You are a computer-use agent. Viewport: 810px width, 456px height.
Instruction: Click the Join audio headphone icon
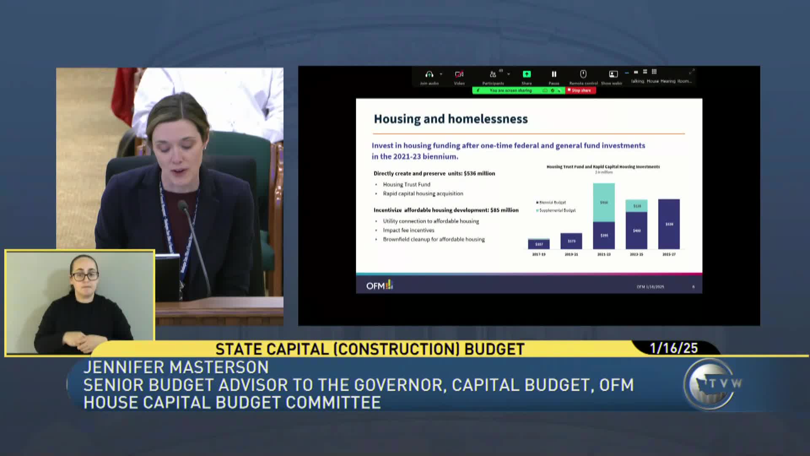point(429,74)
